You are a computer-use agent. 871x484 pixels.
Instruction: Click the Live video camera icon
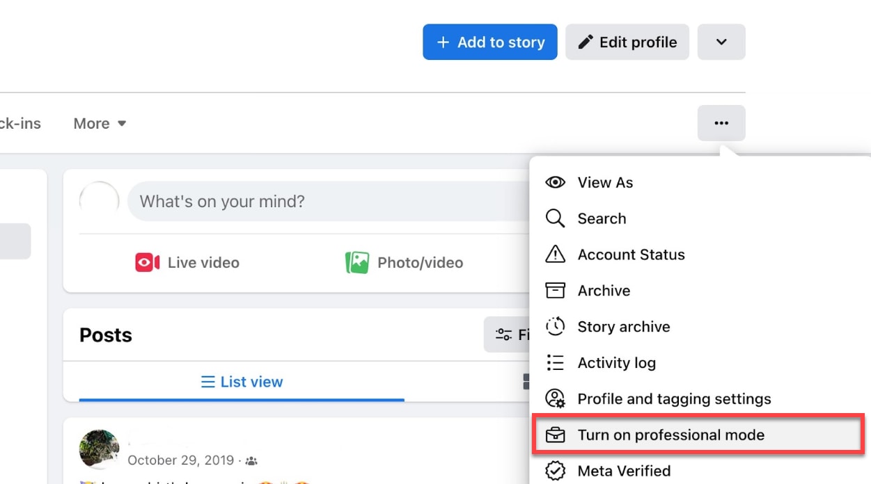[x=148, y=262]
